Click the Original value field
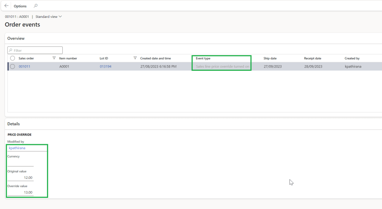This screenshot has height=209, width=382. coord(21,178)
